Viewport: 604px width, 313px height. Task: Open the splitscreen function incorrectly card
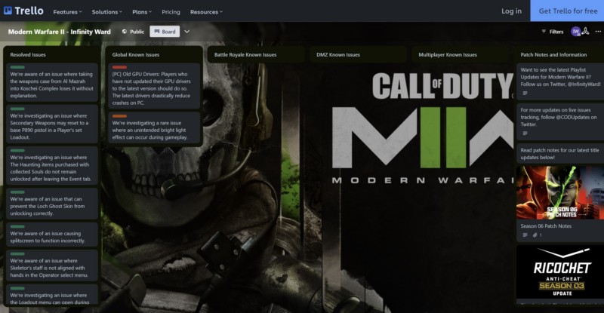[x=52, y=235]
